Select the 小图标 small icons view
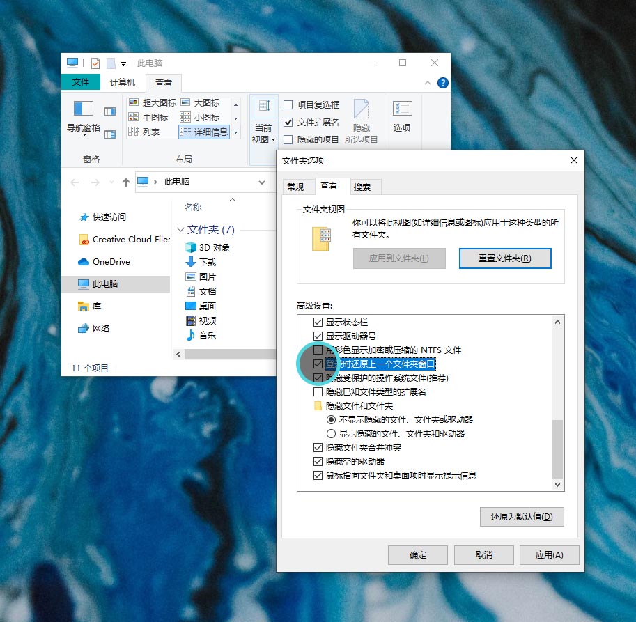Viewport: 636px width, 622px height. click(201, 116)
